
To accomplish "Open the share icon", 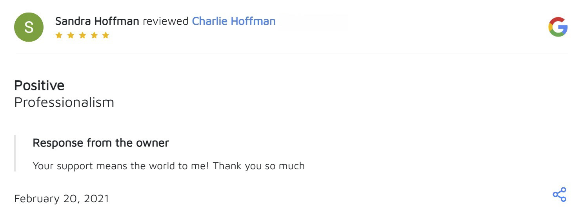I will click(559, 194).
